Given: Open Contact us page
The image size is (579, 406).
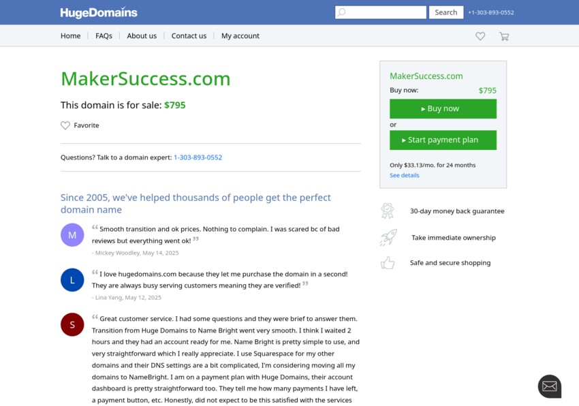Looking at the screenshot, I should click(189, 36).
